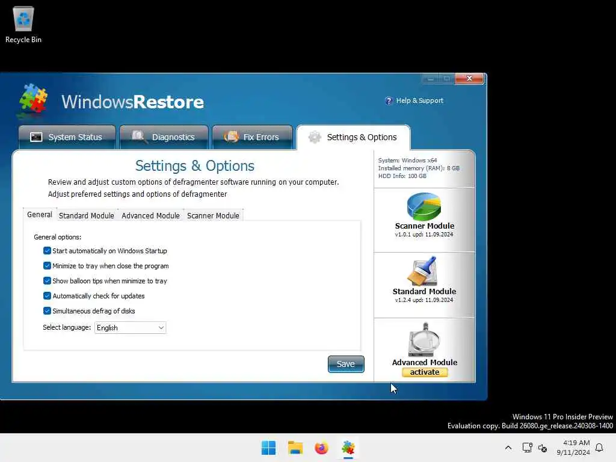616x462 pixels.
Task: Click the WindowsRestore taskbar icon
Action: tap(348, 448)
